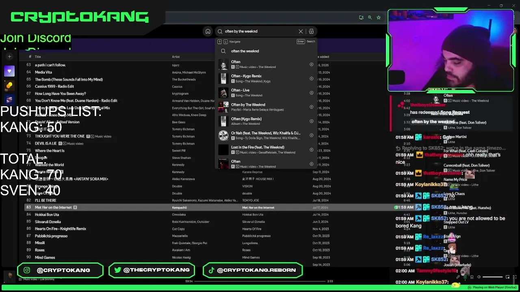Screen dimensions: 520x292
Task: Pick the 'Often - Live' song result
Action: (x=266, y=93)
